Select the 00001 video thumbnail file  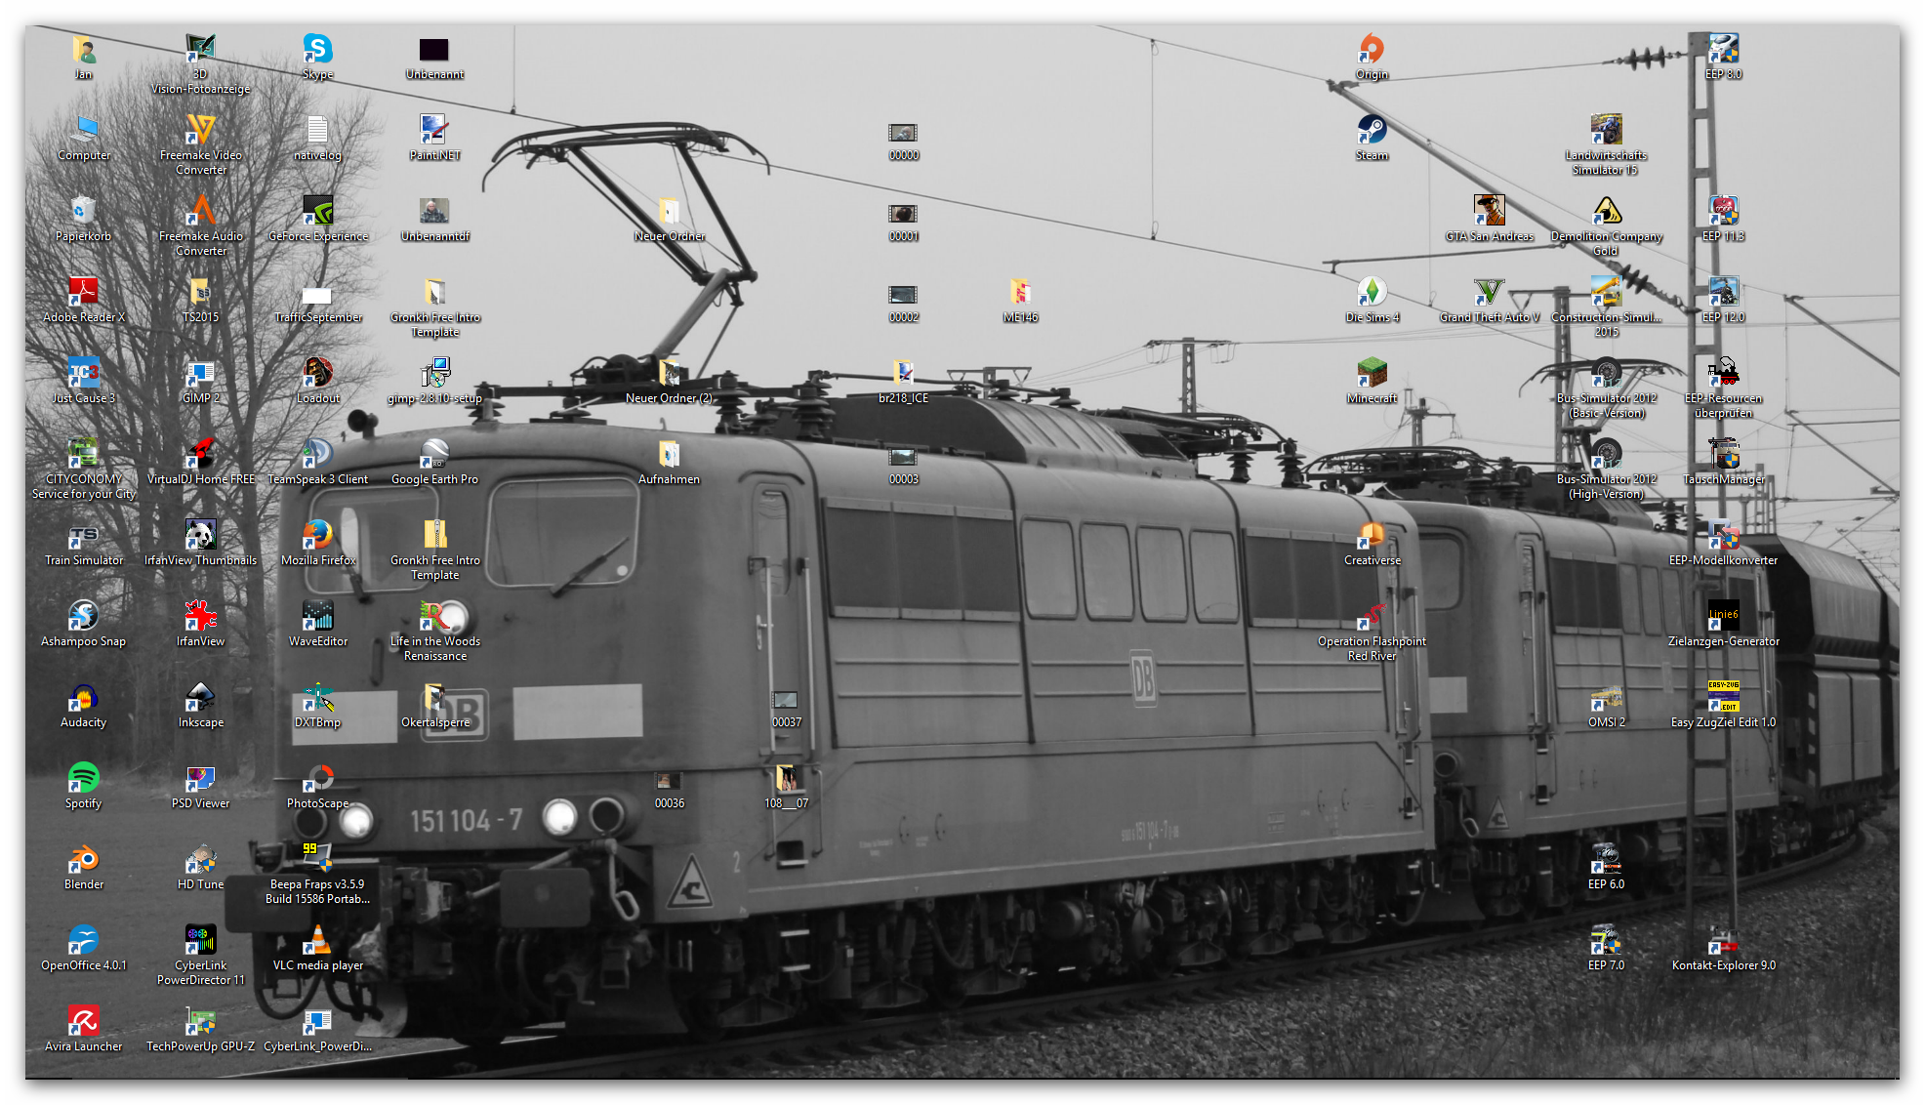point(903,214)
